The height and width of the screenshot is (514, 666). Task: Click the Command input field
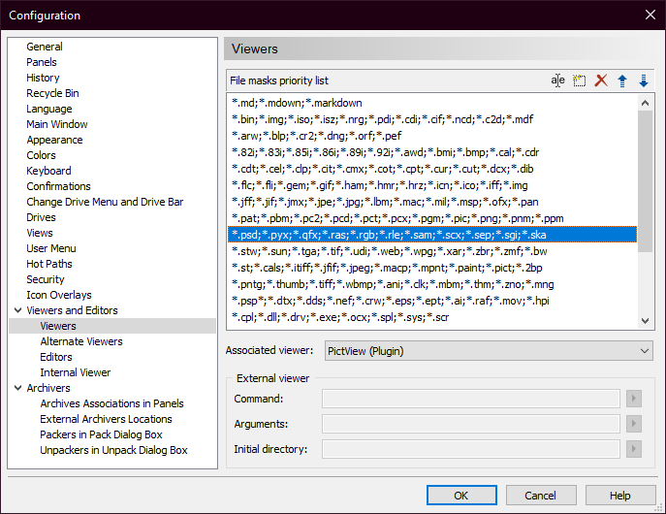[470, 399]
